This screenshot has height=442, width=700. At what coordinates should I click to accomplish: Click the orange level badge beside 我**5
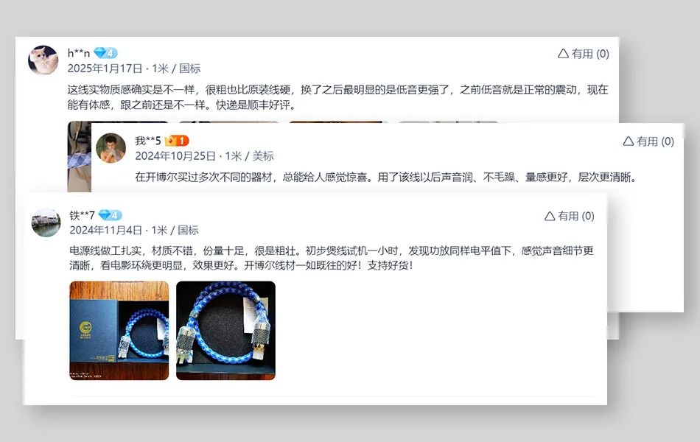177,141
